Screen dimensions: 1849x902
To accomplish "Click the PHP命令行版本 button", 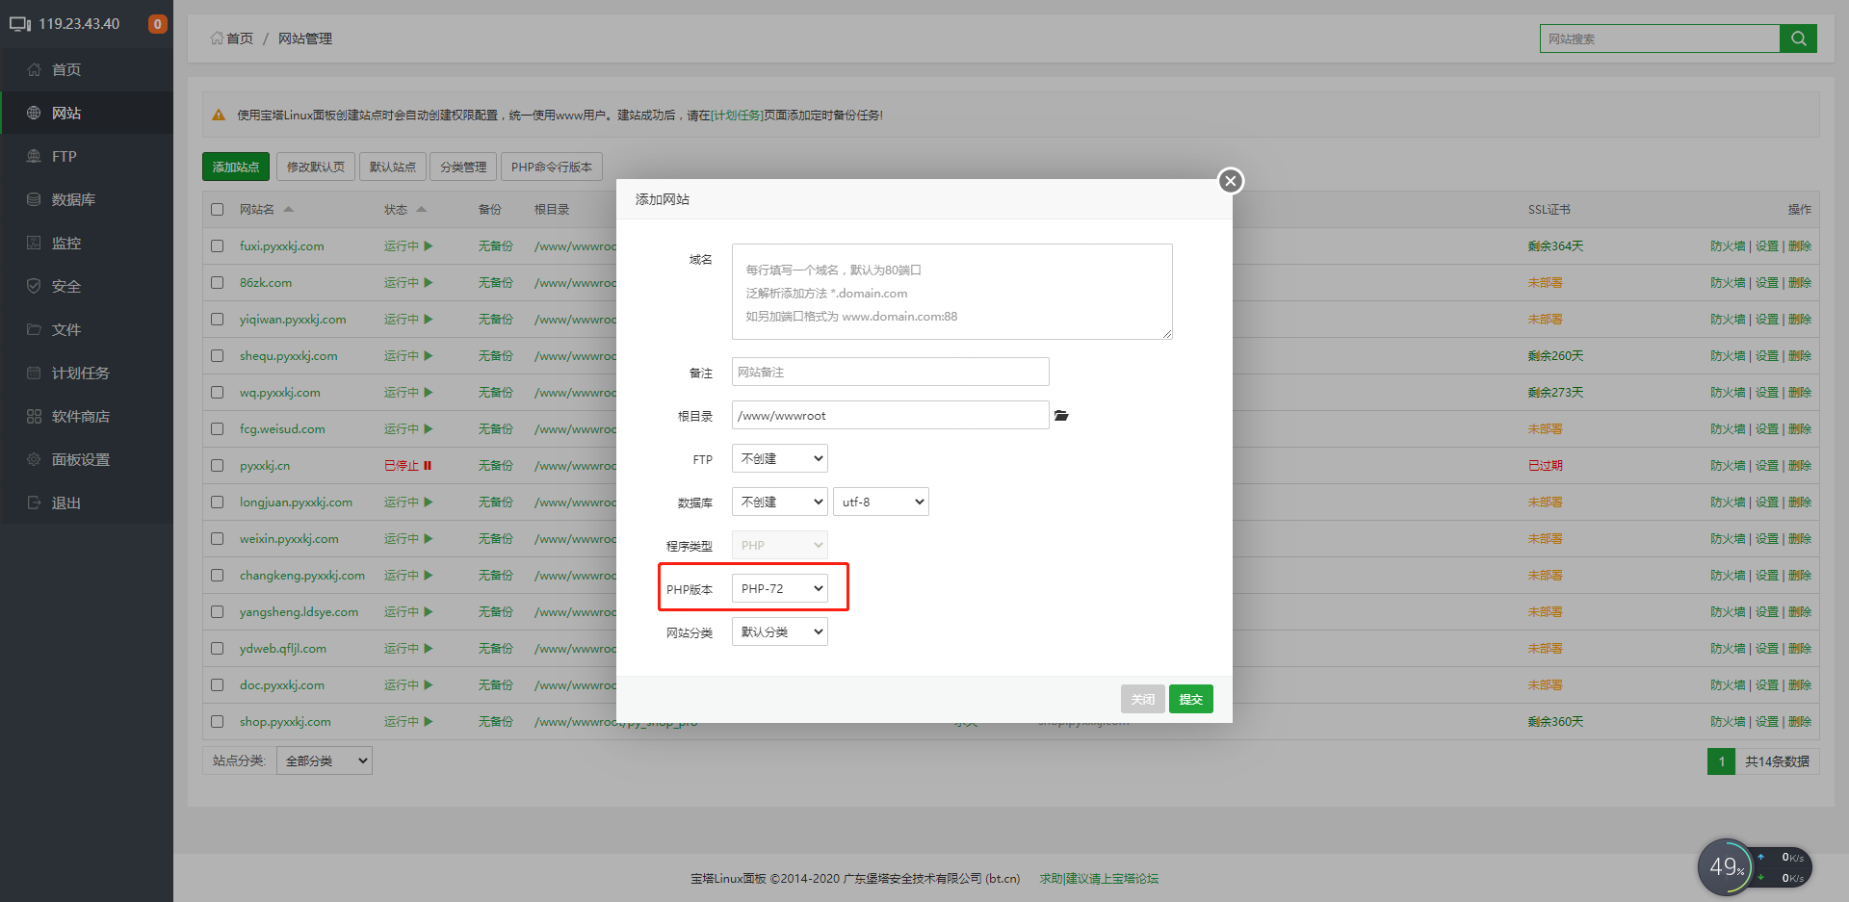I will [x=552, y=167].
